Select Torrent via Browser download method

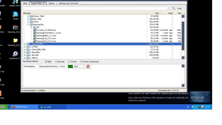81,62
